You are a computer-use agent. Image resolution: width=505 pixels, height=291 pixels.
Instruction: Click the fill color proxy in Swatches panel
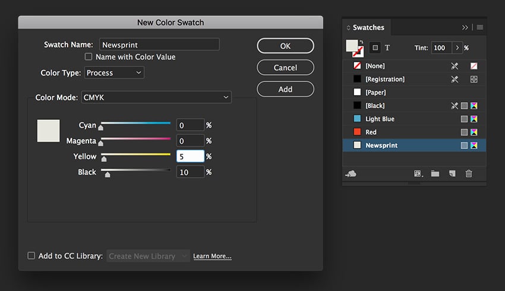point(351,45)
